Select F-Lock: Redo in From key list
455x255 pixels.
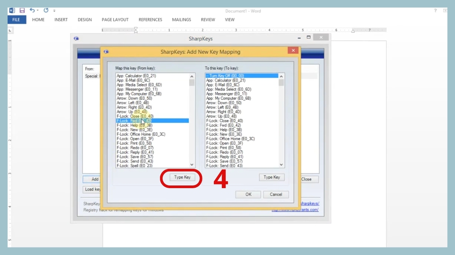click(x=152, y=148)
